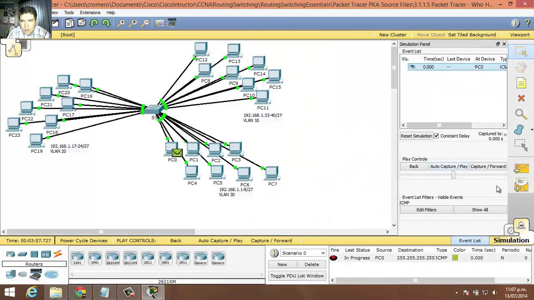Toggle visibility eye of PC0 event
This screenshot has height=300, width=534.
tap(412, 67)
